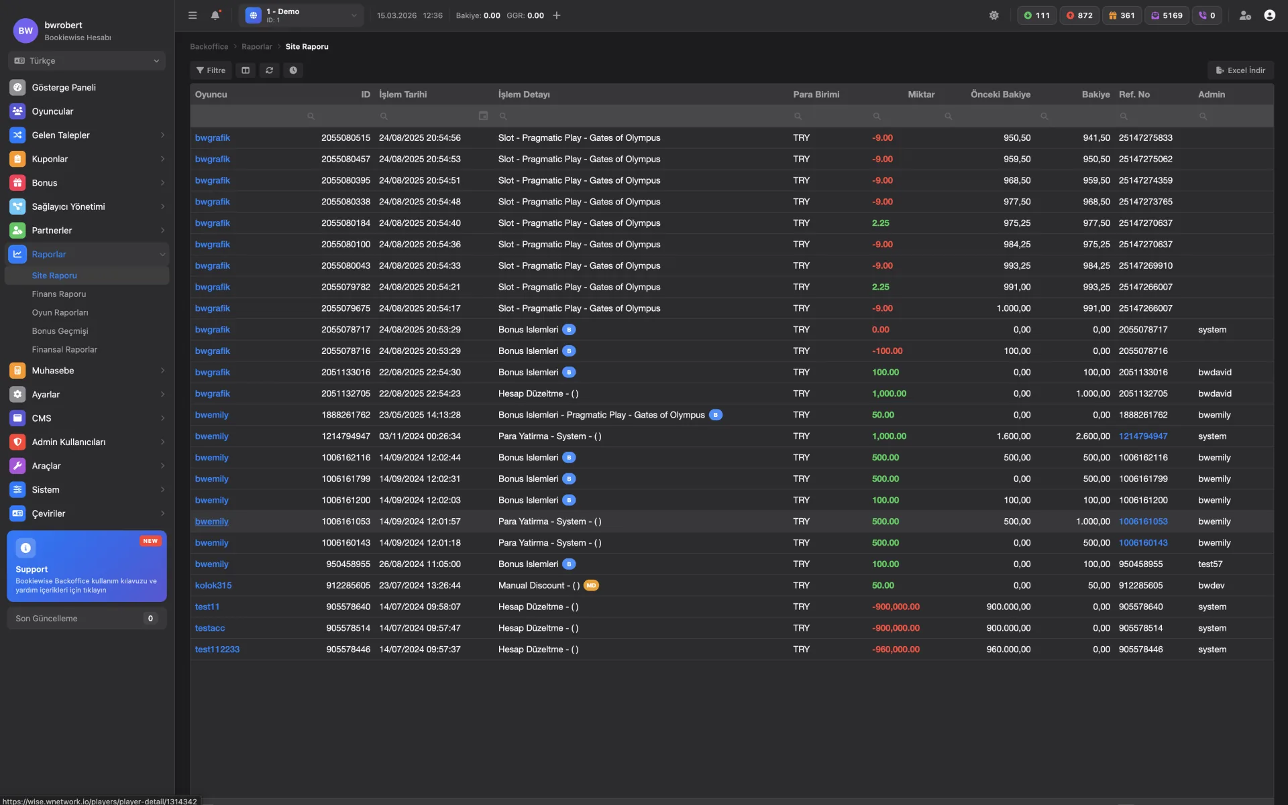Image resolution: width=1288 pixels, height=805 pixels.
Task: Click the clock history icon
Action: tap(293, 70)
